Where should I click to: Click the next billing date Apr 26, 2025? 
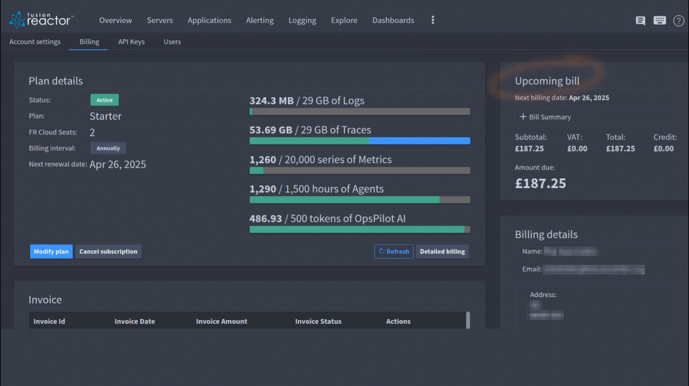pyautogui.click(x=589, y=98)
